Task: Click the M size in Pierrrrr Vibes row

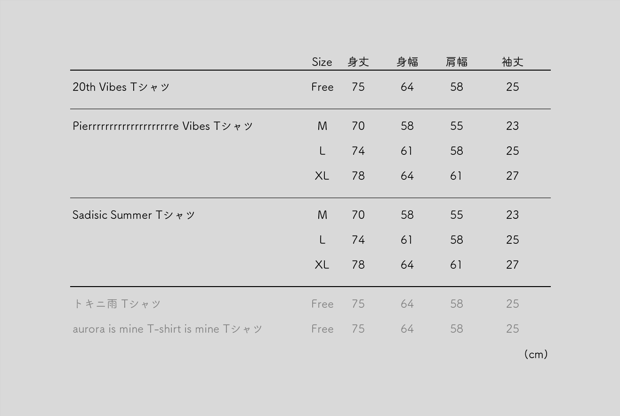Action: (x=322, y=126)
